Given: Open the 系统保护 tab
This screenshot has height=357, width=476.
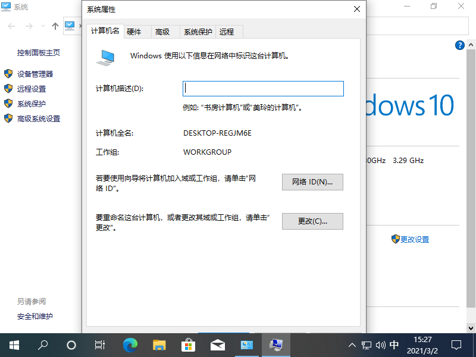Looking at the screenshot, I should tap(197, 32).
